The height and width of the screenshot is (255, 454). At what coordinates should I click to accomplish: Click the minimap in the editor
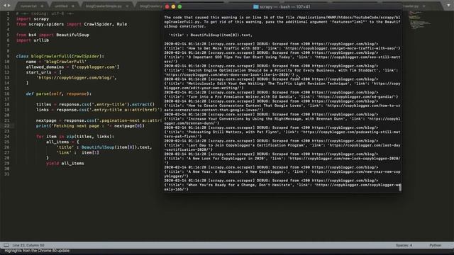point(420,21)
